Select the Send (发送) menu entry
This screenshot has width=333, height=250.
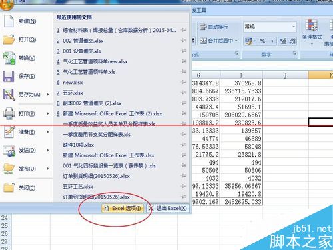27,151
